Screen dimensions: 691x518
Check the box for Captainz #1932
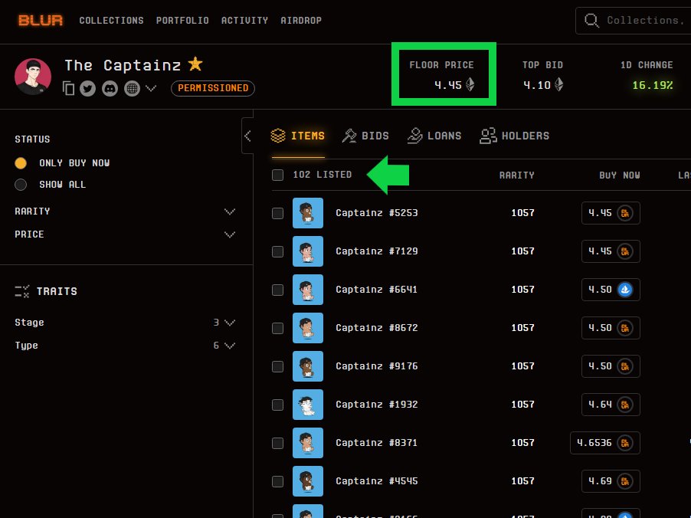(x=277, y=405)
